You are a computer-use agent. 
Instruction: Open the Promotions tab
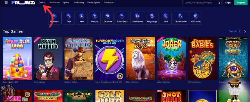109,2
